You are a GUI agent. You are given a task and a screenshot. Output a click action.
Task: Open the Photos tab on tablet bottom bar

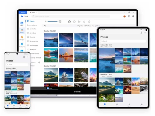[x=105, y=105]
